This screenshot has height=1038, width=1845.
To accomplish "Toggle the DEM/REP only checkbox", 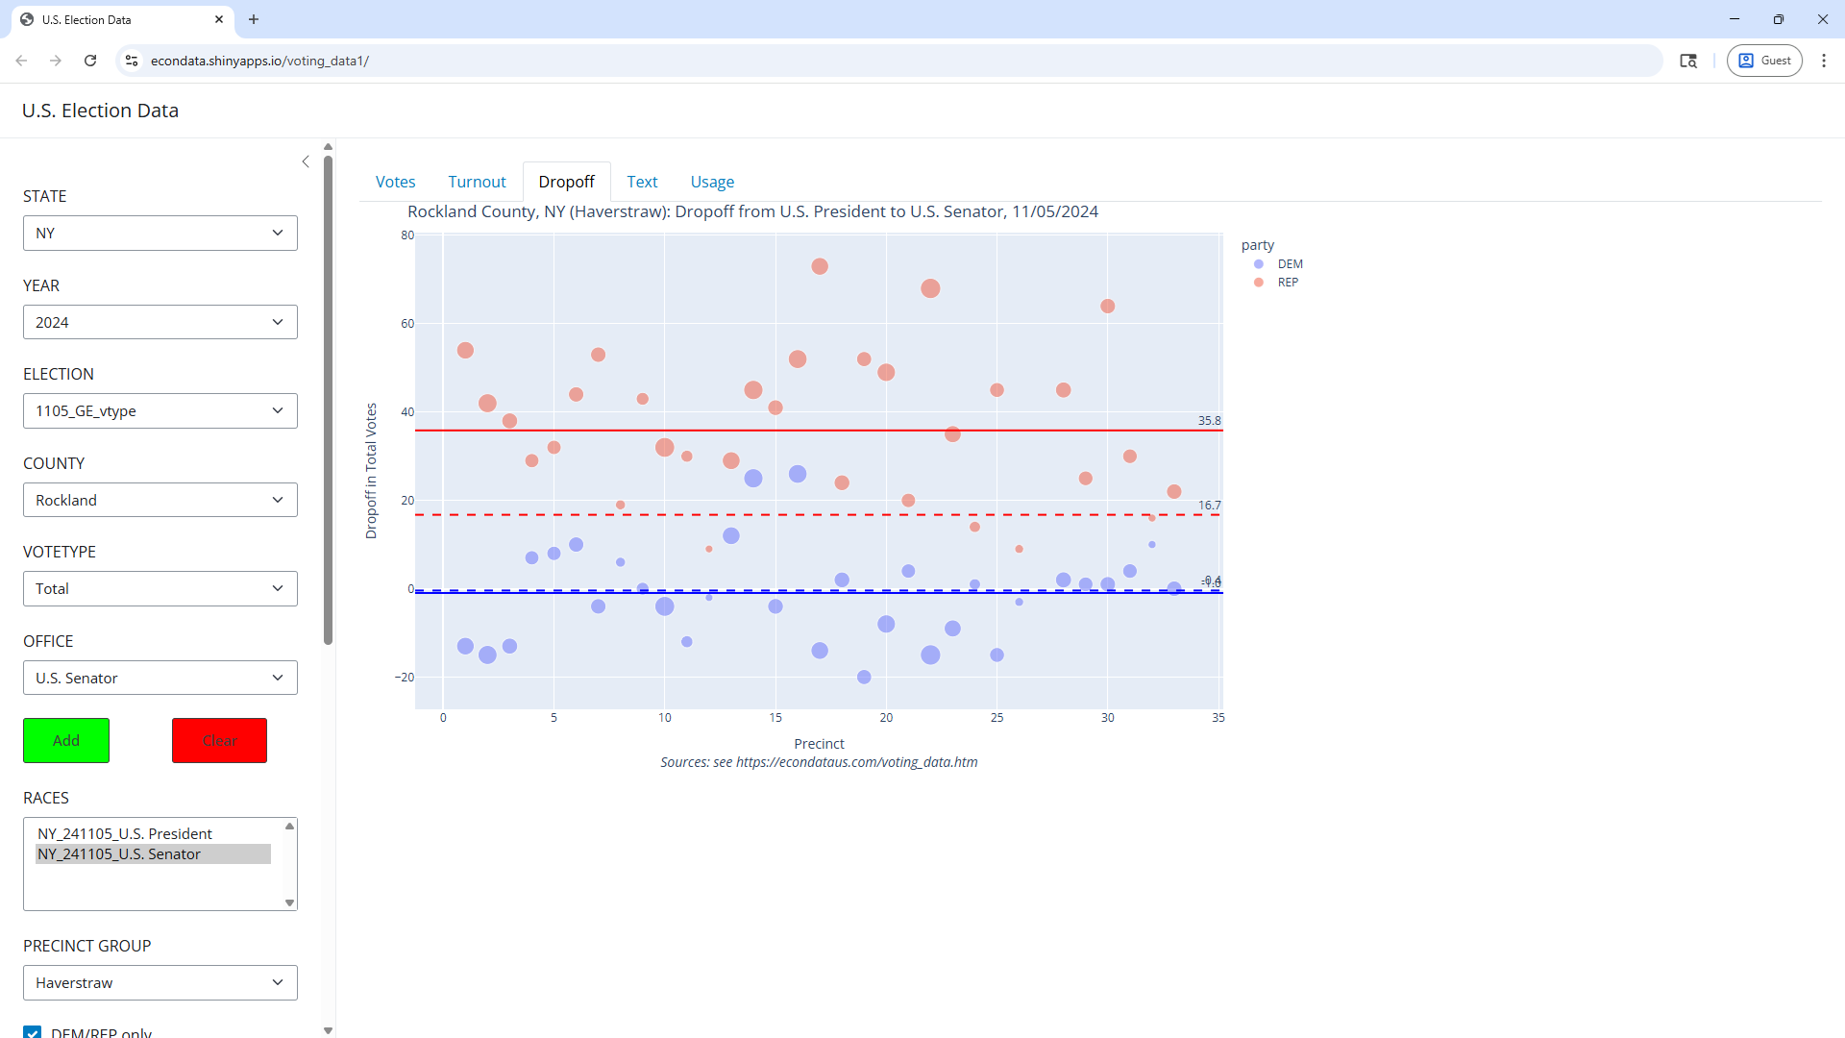I will point(33,1032).
